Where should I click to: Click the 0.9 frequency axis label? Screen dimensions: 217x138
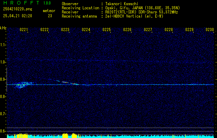[x=3, y=79]
